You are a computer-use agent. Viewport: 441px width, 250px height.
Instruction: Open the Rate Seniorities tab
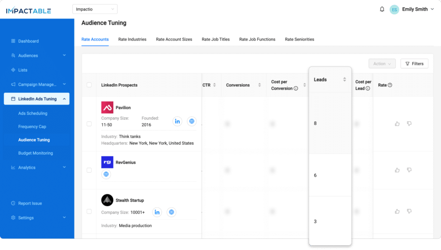click(298, 39)
